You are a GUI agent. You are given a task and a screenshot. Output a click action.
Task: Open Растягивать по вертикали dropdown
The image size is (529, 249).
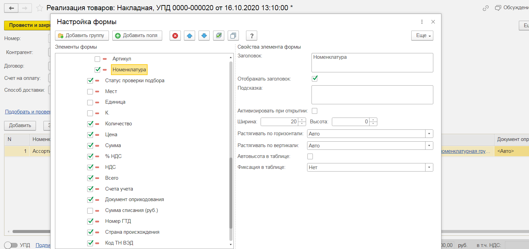[x=429, y=146]
